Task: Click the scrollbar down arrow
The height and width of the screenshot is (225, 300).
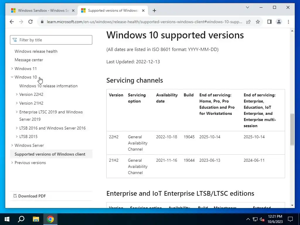Action: coord(292,205)
